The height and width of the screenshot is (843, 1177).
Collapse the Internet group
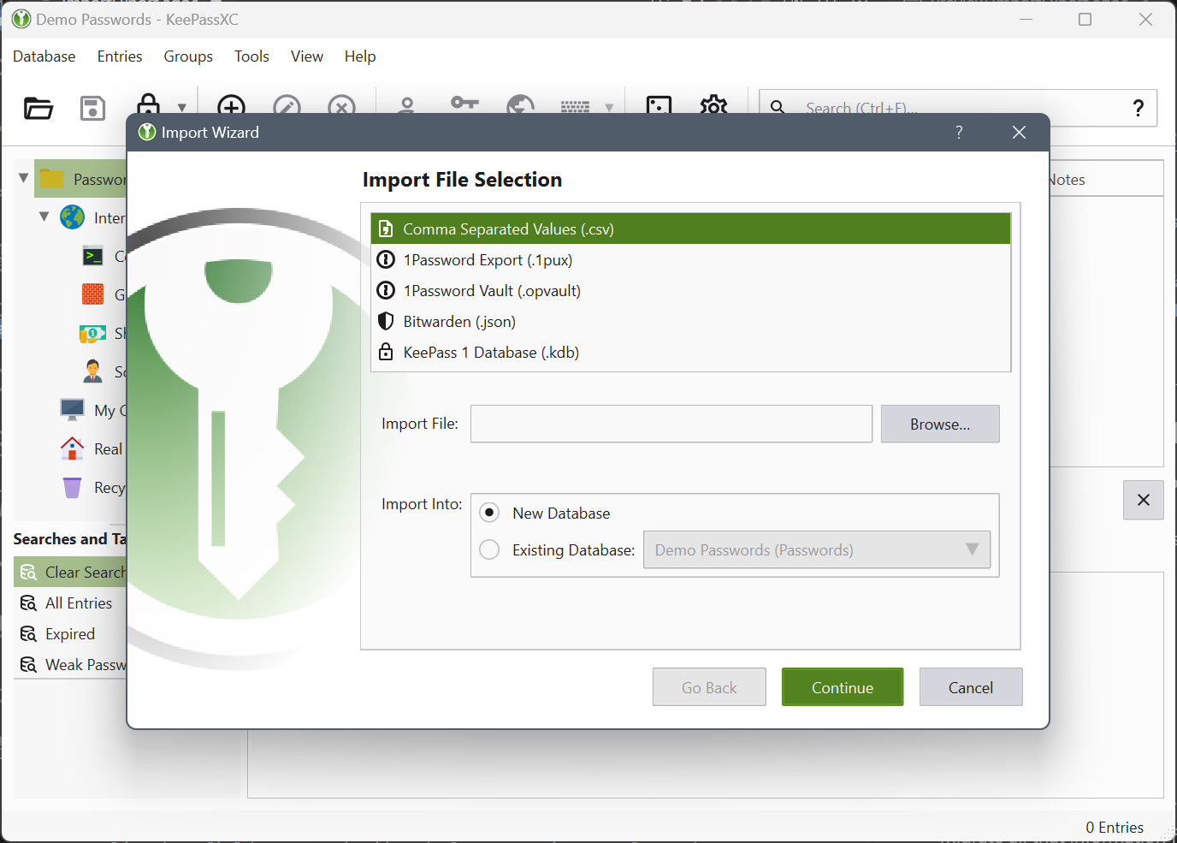(44, 217)
